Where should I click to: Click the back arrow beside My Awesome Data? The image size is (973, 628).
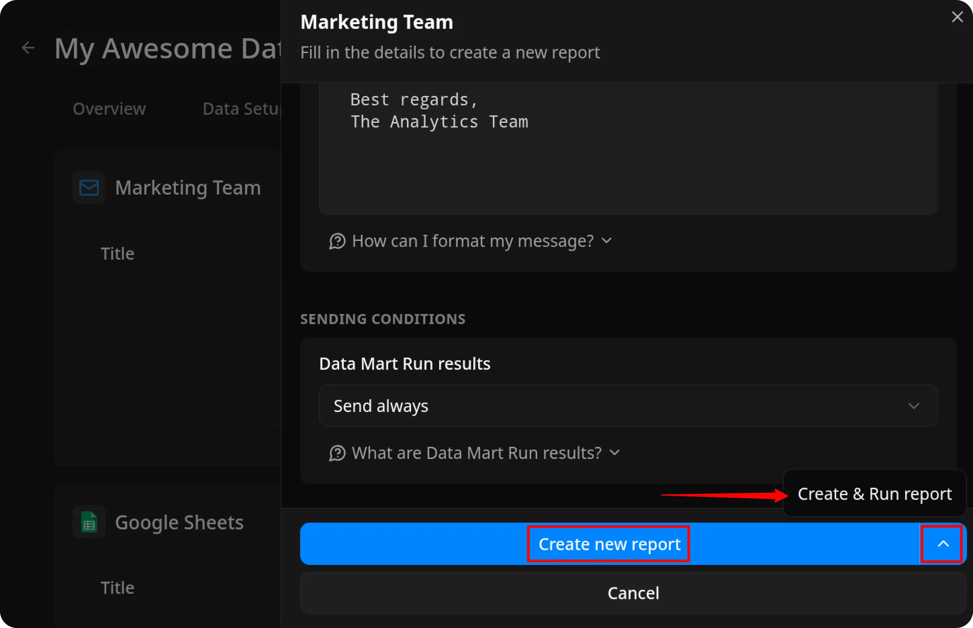(x=28, y=48)
